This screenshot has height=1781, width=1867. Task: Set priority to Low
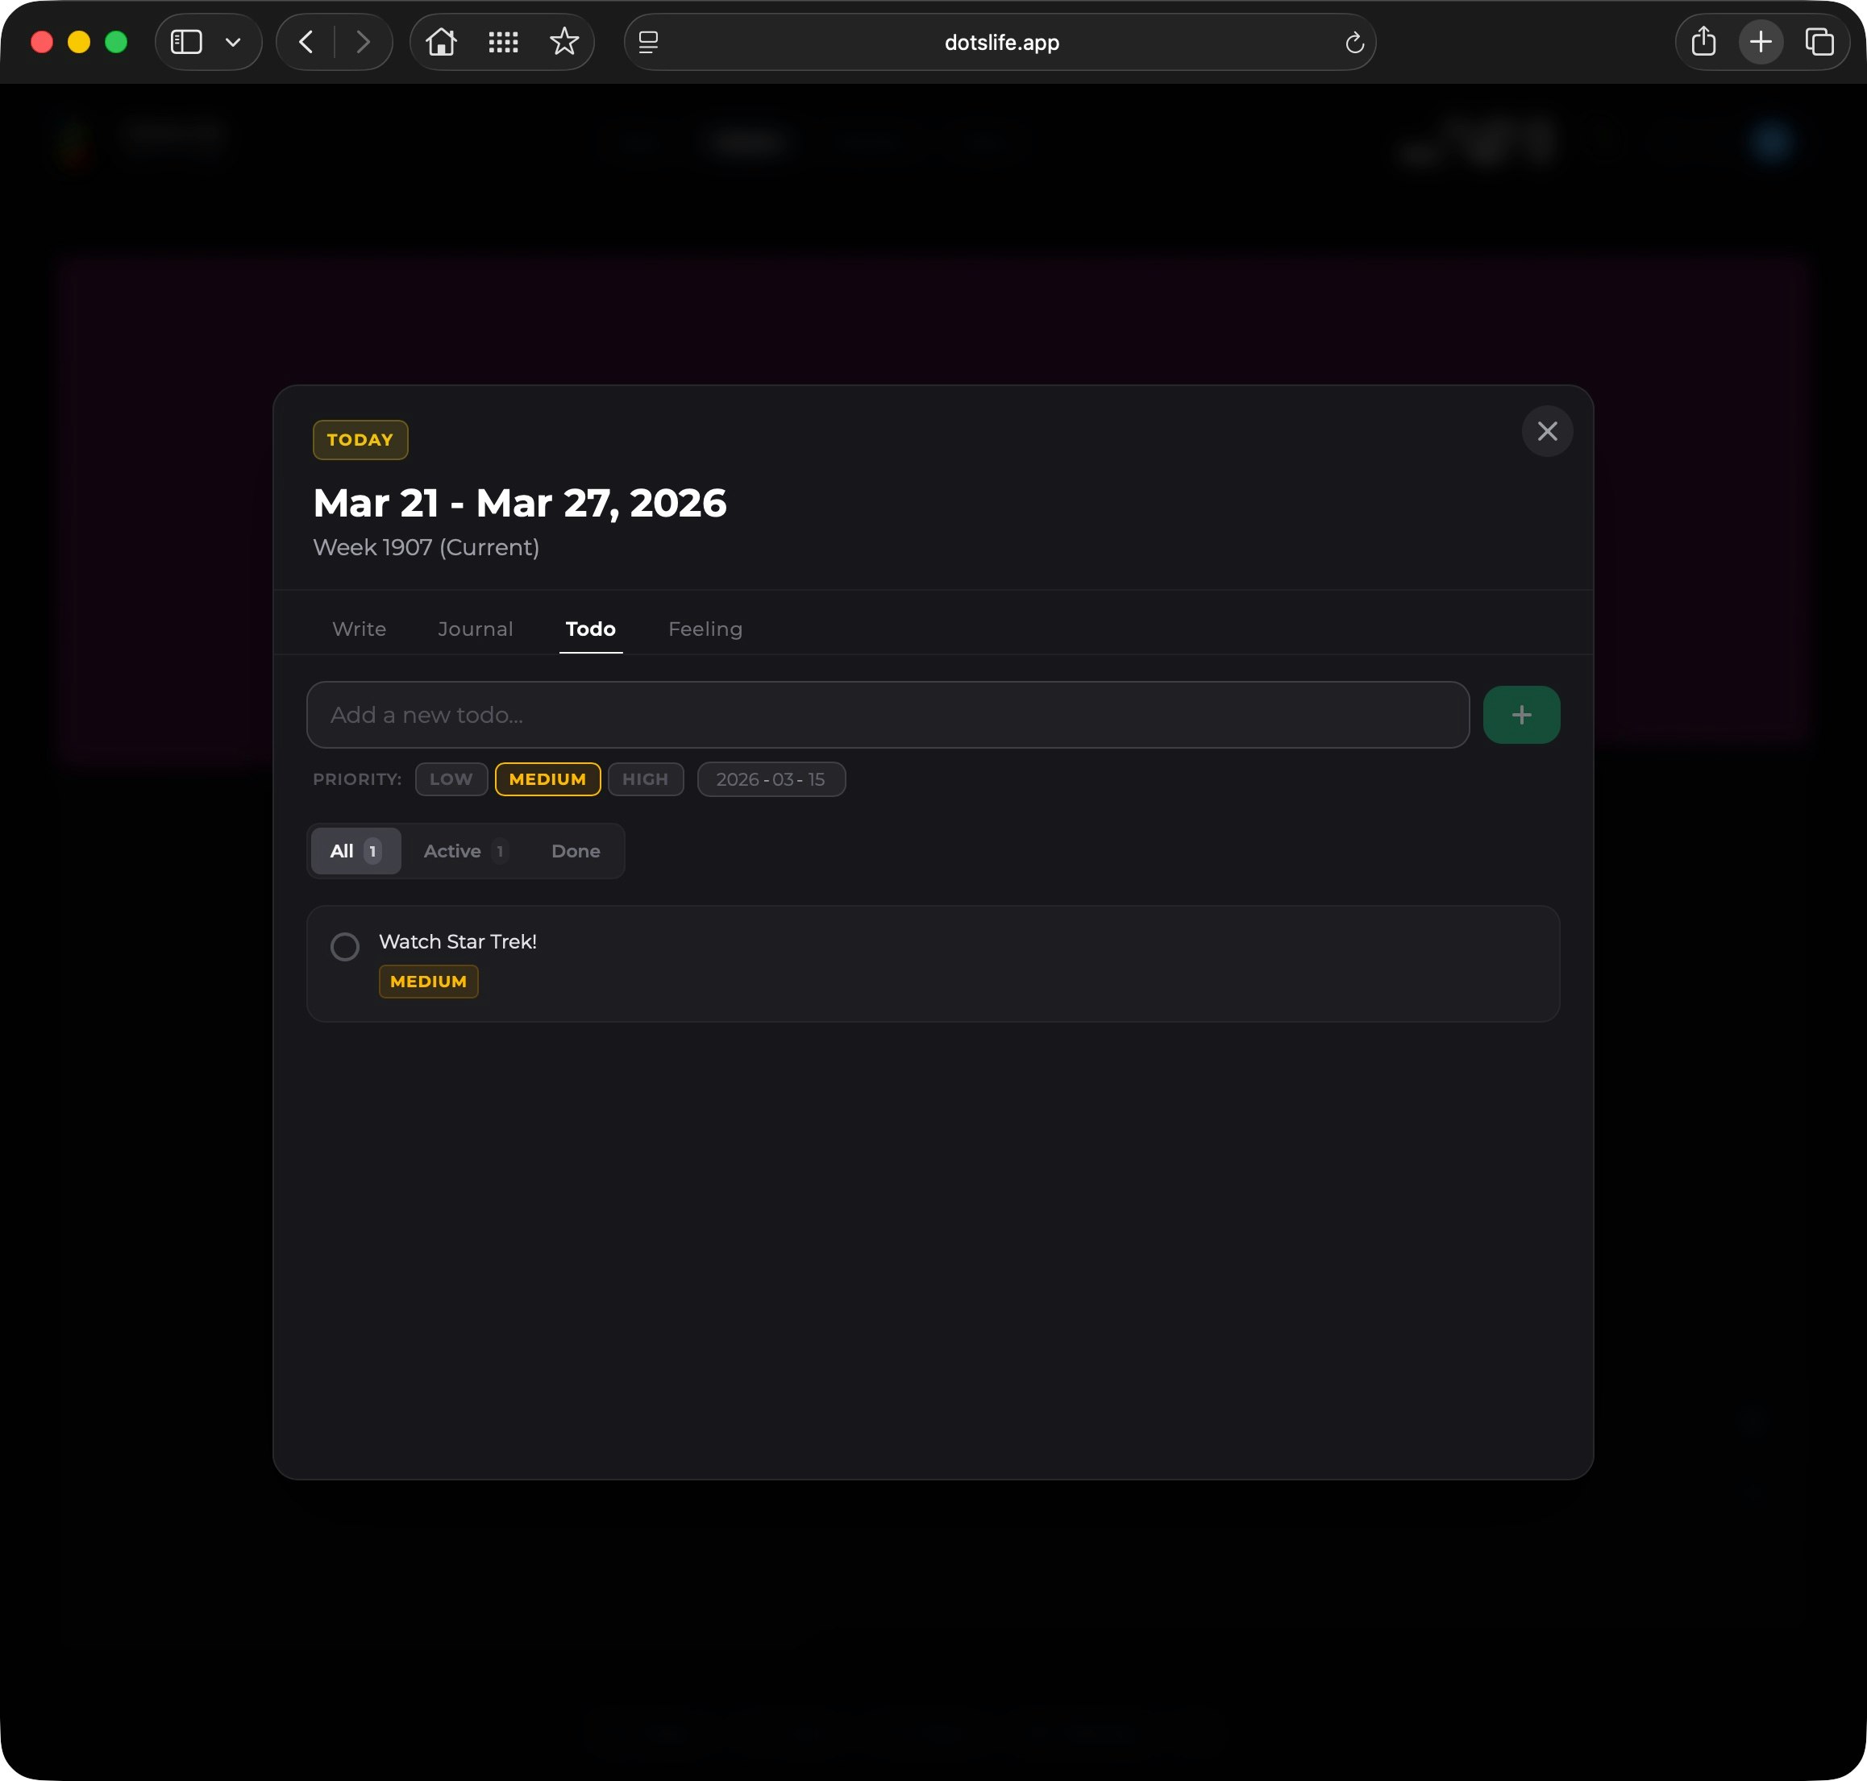(451, 779)
